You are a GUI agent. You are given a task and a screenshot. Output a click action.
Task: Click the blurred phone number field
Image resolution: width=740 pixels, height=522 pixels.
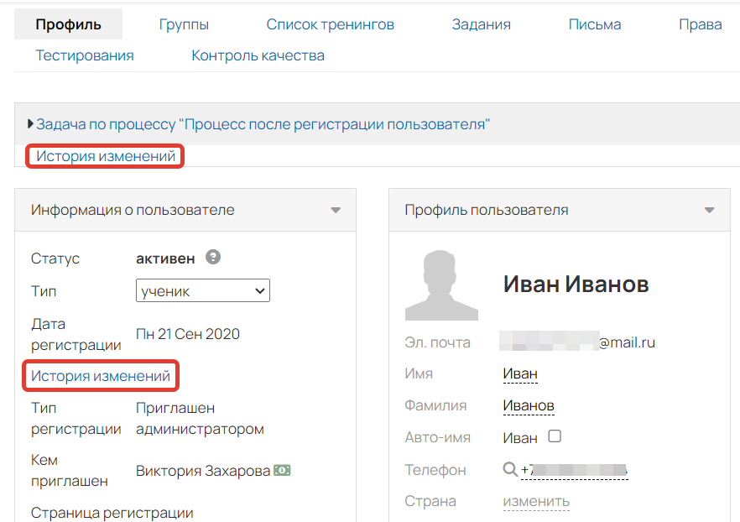point(575,470)
